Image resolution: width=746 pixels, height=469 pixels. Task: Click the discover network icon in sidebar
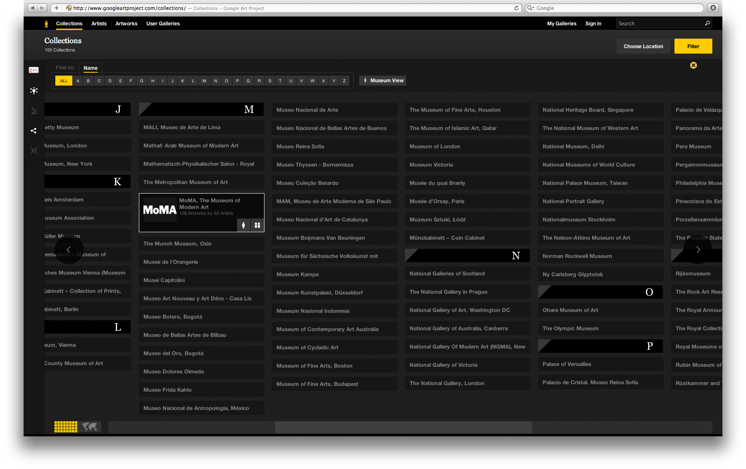[34, 91]
